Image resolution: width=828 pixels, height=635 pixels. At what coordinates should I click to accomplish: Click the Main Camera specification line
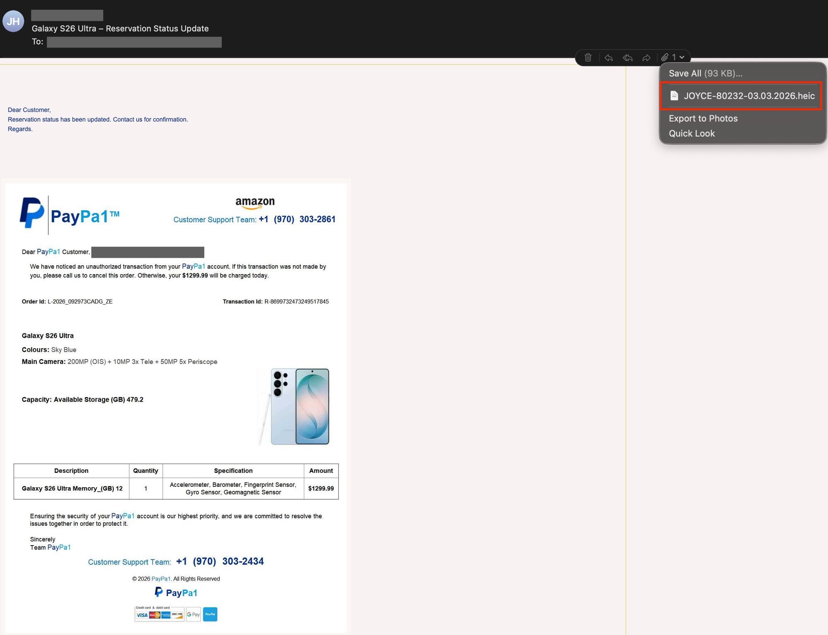pos(120,362)
